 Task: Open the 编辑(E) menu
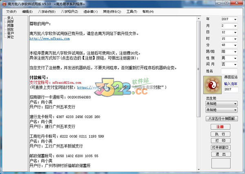pos(27,12)
